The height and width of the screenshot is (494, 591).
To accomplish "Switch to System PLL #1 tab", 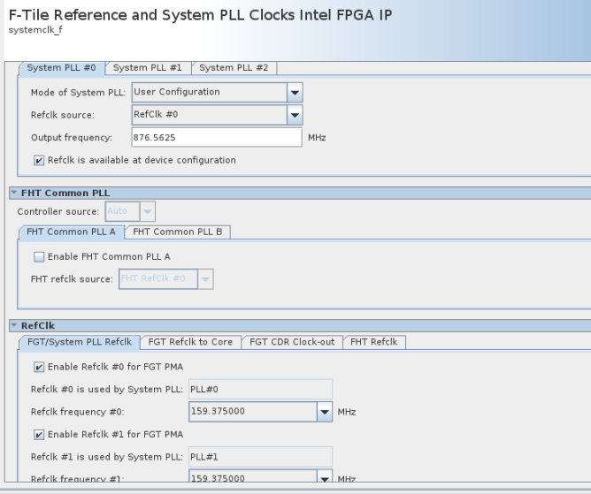I will tap(148, 67).
